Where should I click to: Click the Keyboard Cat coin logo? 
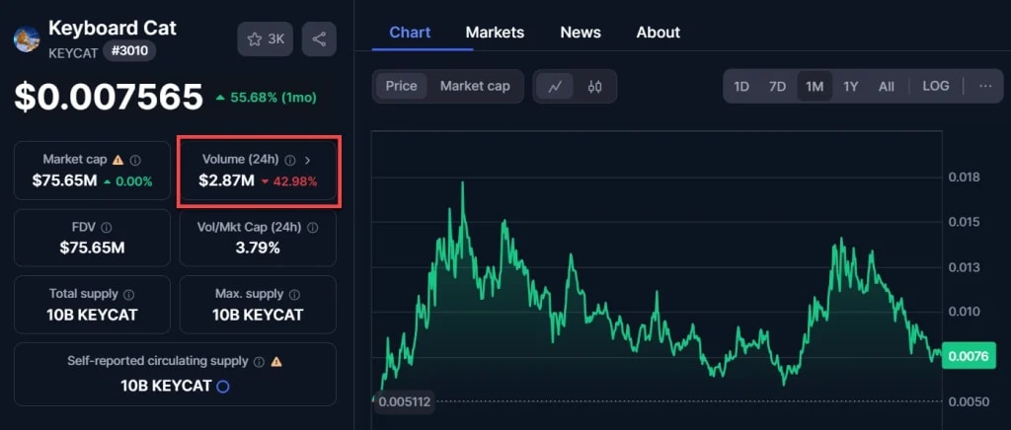coord(27,38)
